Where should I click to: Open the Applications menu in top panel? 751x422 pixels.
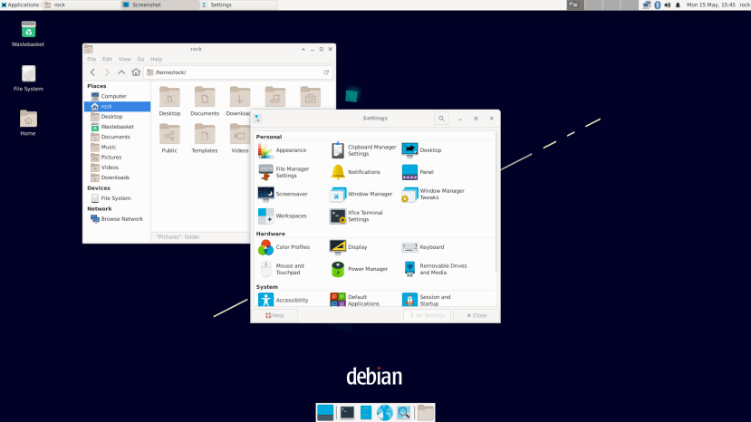coord(20,5)
